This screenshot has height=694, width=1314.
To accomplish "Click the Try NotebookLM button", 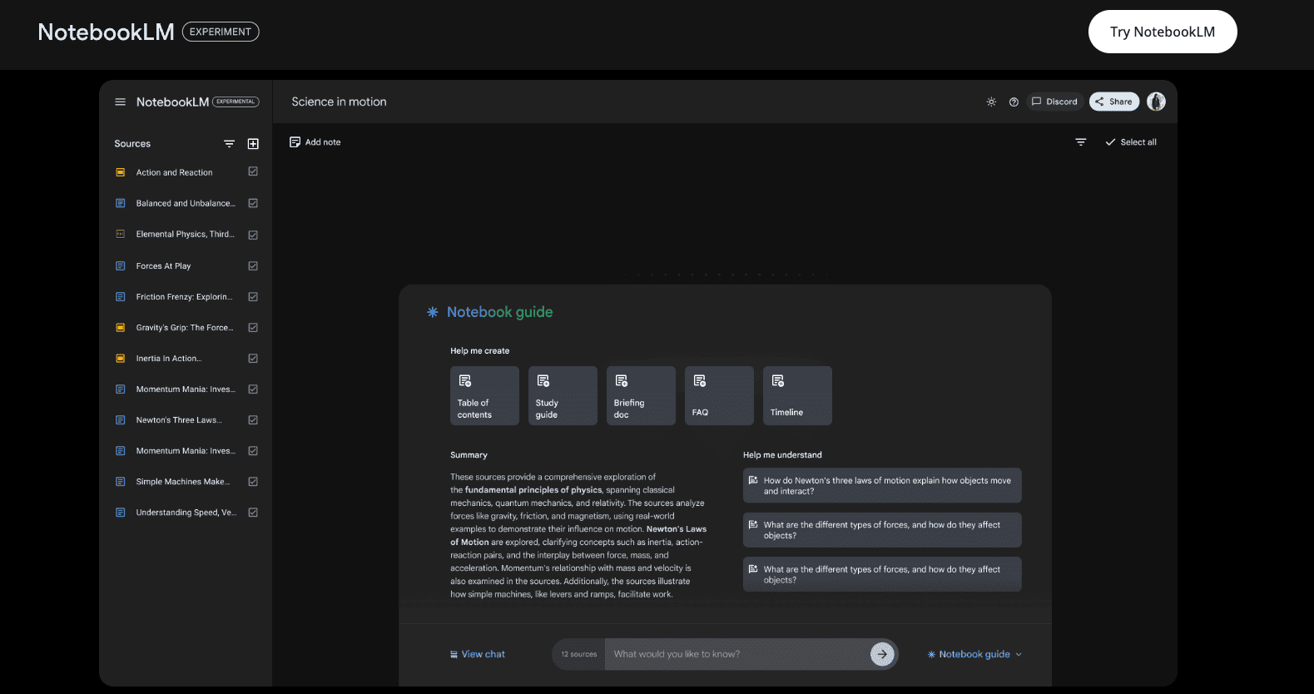I will (1163, 32).
